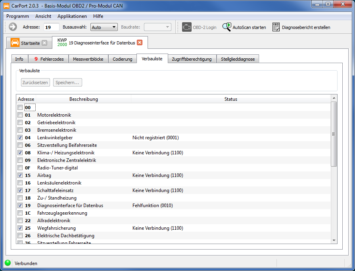Click the OBD-2 Login engine icon
Image resolution: width=355 pixels, height=271 pixels.
(x=186, y=27)
